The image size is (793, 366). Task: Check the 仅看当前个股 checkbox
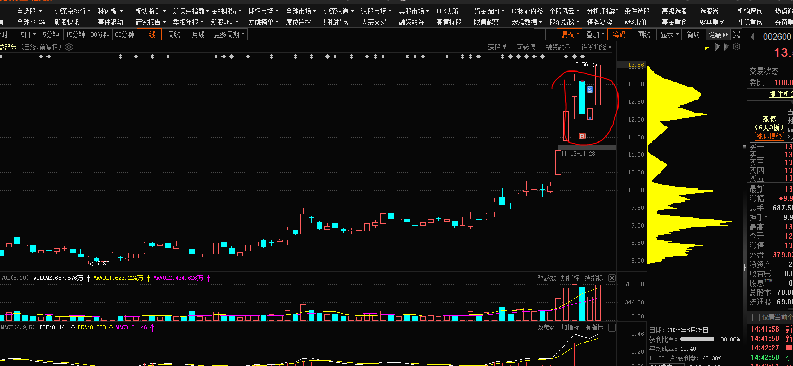(x=755, y=317)
